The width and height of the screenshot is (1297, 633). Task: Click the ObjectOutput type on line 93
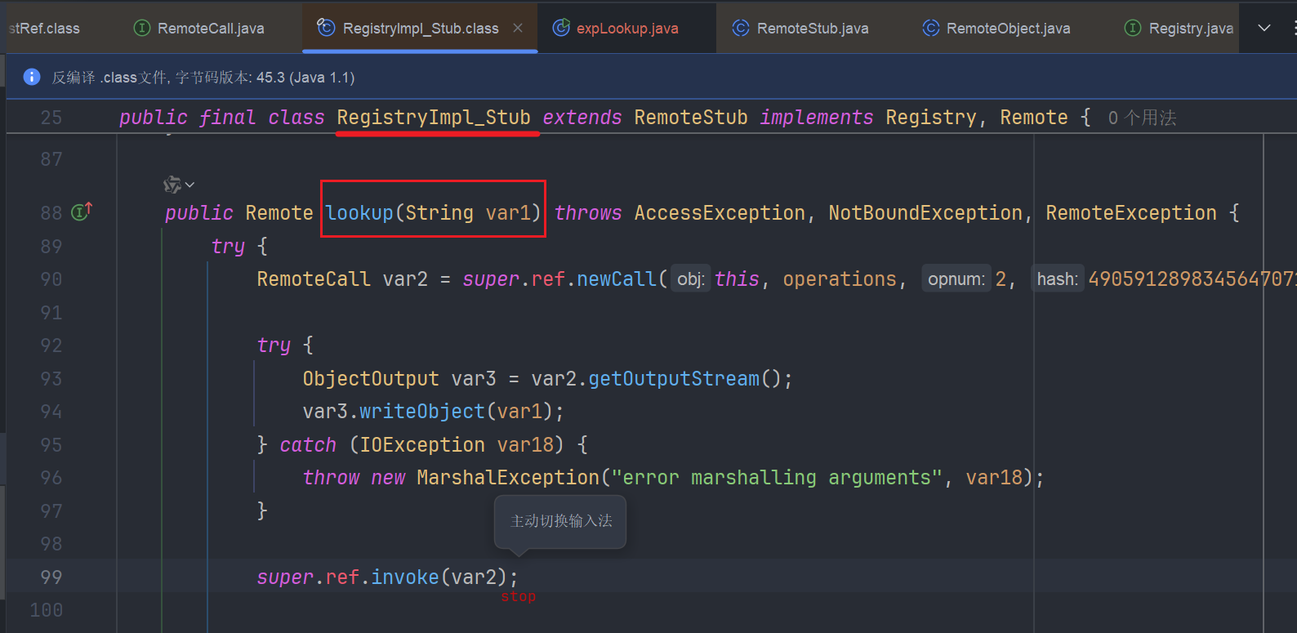(371, 379)
